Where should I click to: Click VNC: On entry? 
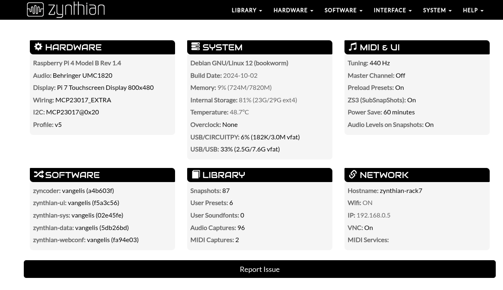(x=360, y=228)
